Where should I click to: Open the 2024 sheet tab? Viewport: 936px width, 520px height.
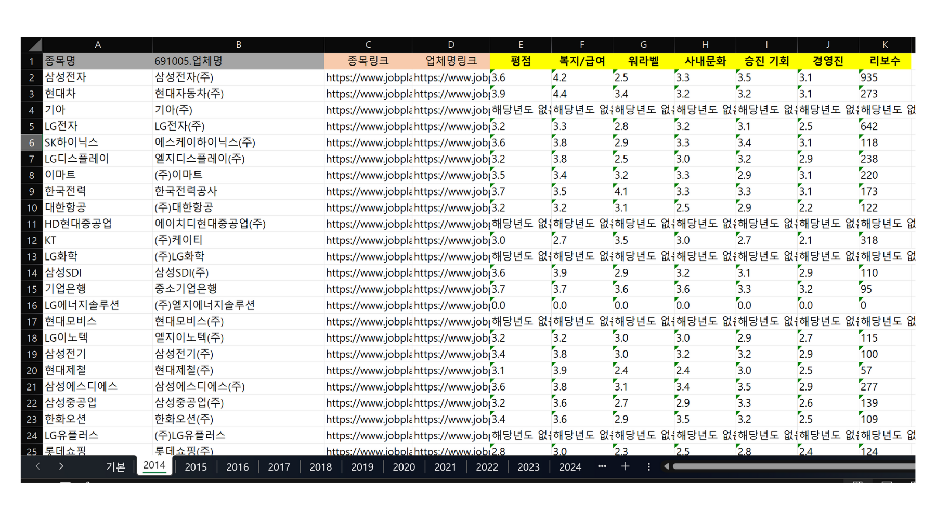tap(570, 467)
